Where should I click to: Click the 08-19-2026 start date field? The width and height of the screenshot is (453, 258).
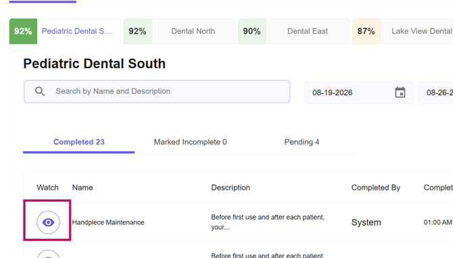click(x=359, y=93)
